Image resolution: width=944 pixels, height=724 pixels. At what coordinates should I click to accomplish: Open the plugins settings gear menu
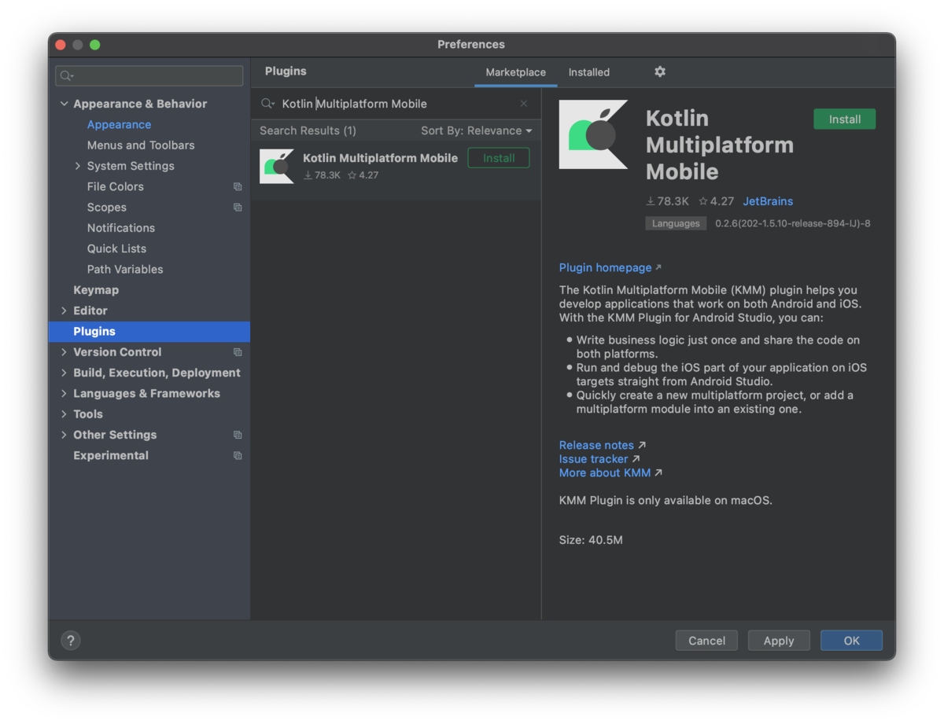660,72
